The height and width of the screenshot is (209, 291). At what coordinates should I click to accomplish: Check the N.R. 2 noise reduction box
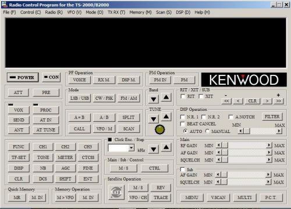point(204,117)
